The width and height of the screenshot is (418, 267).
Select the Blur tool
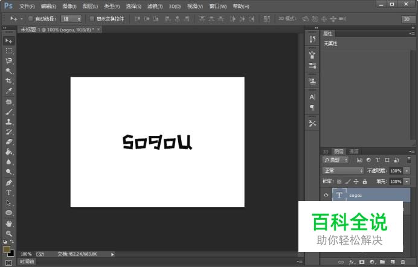9,162
